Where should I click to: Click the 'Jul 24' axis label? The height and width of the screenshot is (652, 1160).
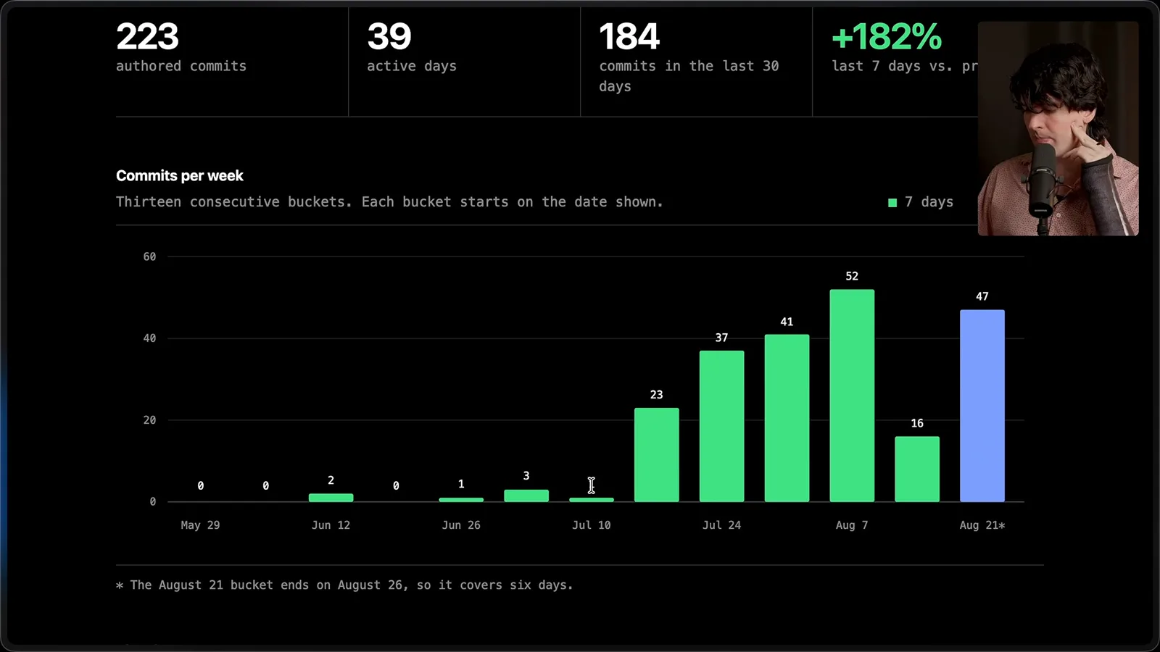[721, 525]
